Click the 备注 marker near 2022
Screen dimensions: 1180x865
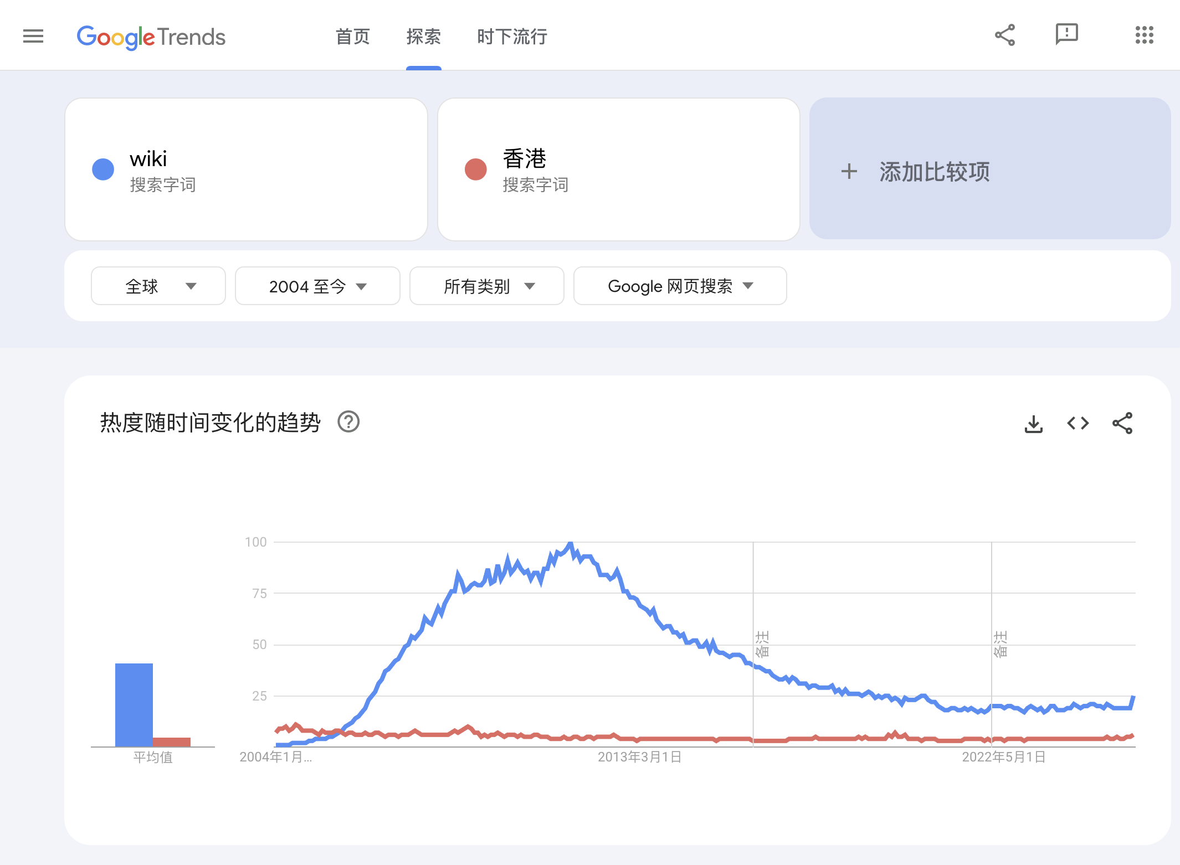[1001, 644]
